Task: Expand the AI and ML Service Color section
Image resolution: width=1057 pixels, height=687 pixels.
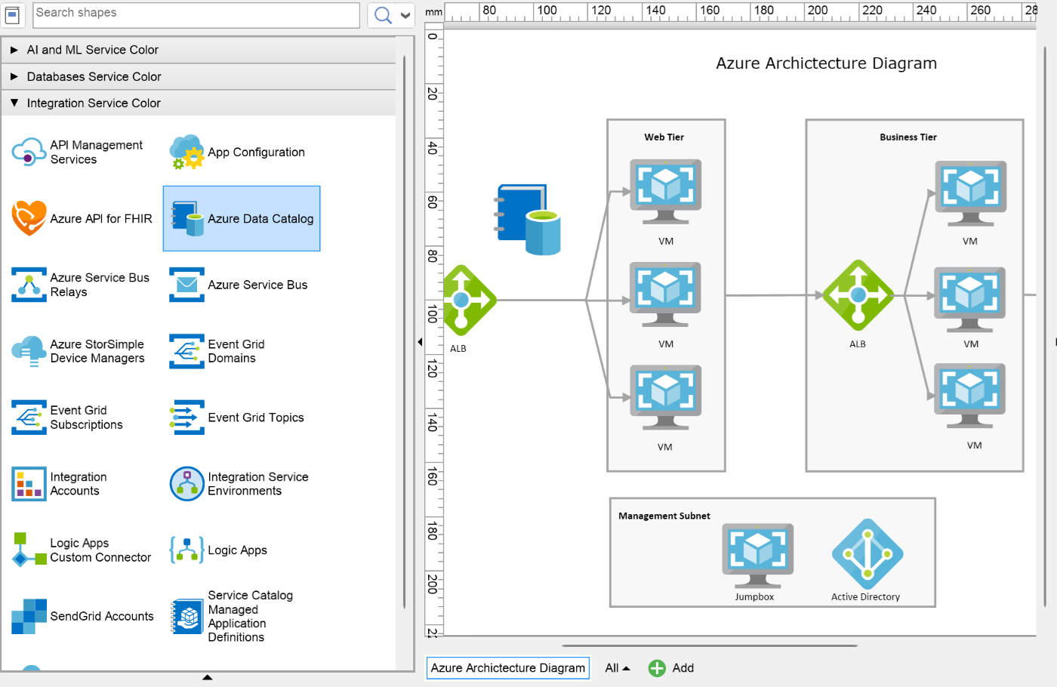Action: [x=198, y=50]
